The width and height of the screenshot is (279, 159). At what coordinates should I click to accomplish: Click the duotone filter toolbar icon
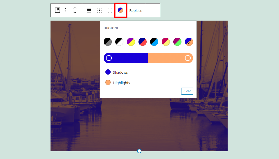pos(120,10)
